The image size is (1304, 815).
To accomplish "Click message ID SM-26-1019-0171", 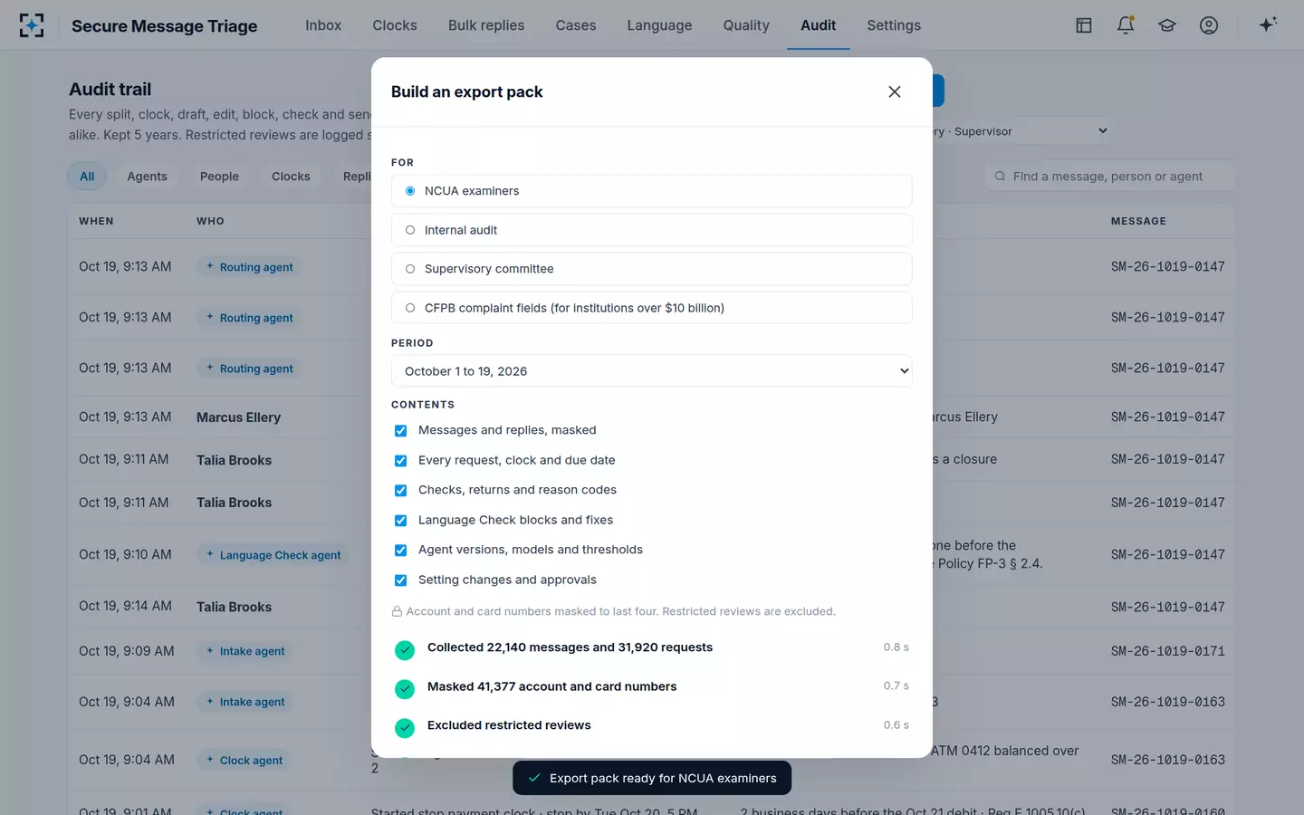I will [x=1168, y=651].
